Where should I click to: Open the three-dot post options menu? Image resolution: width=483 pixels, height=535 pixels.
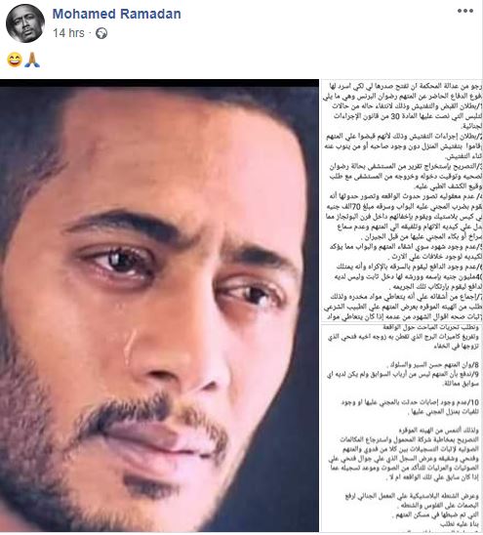coord(465,11)
